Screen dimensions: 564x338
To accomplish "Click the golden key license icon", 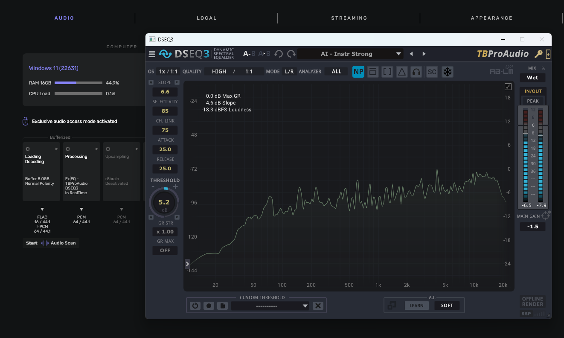I will 538,54.
